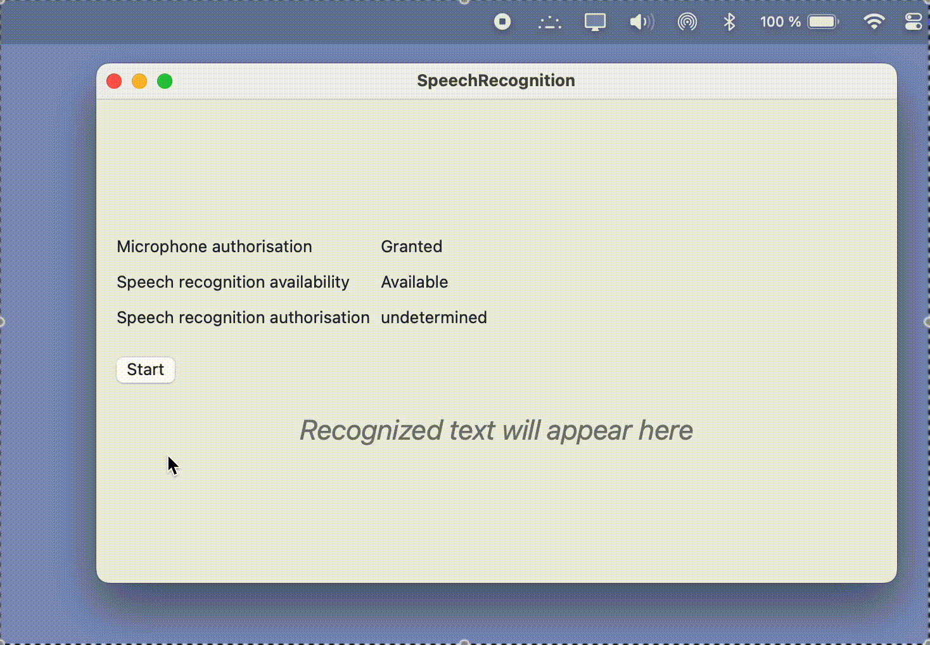The height and width of the screenshot is (645, 930).
Task: Click the 100 % battery percentage text
Action: click(780, 22)
